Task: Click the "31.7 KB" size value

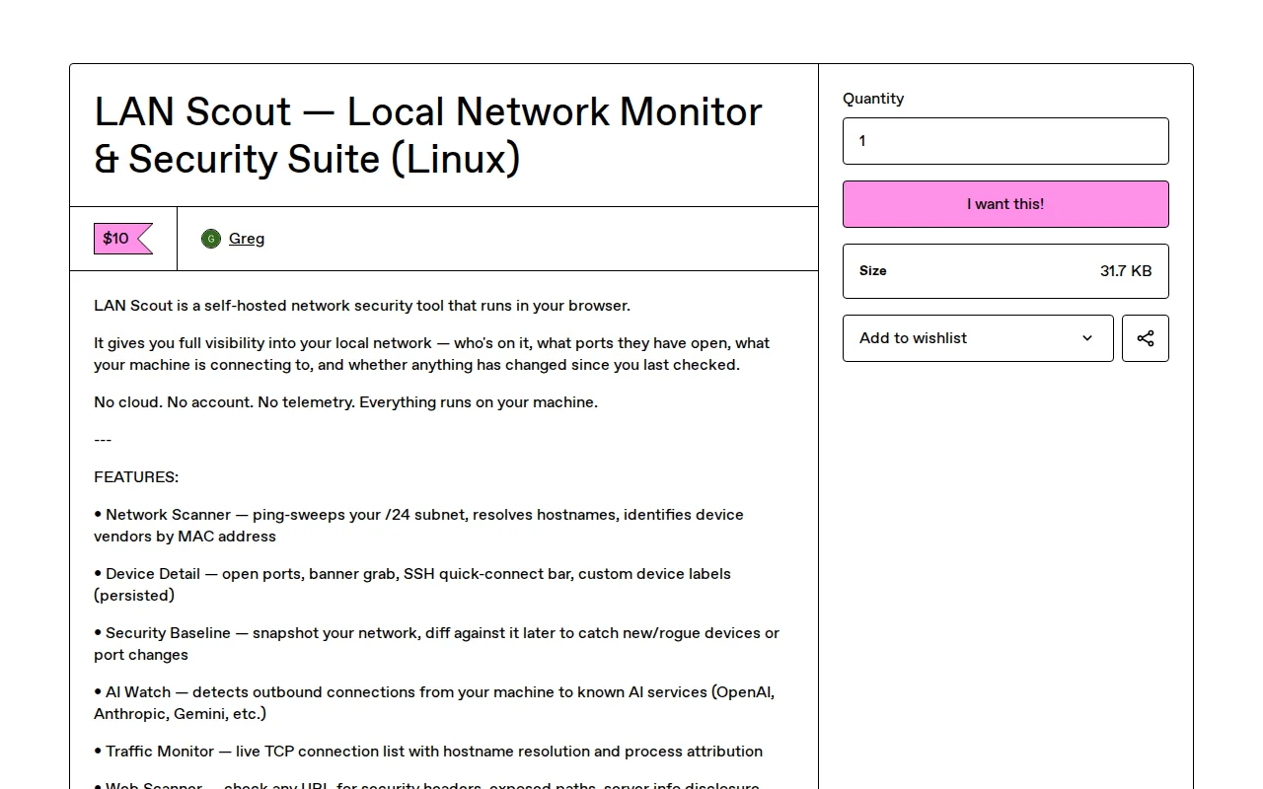Action: [1126, 271]
